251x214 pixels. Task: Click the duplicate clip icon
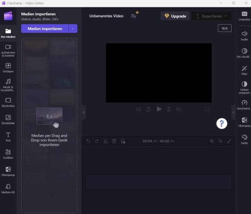pos(123,141)
